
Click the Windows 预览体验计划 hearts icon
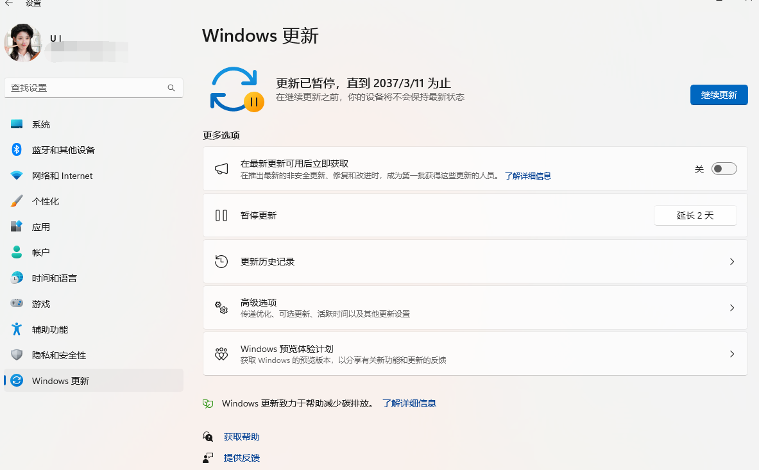pos(221,354)
